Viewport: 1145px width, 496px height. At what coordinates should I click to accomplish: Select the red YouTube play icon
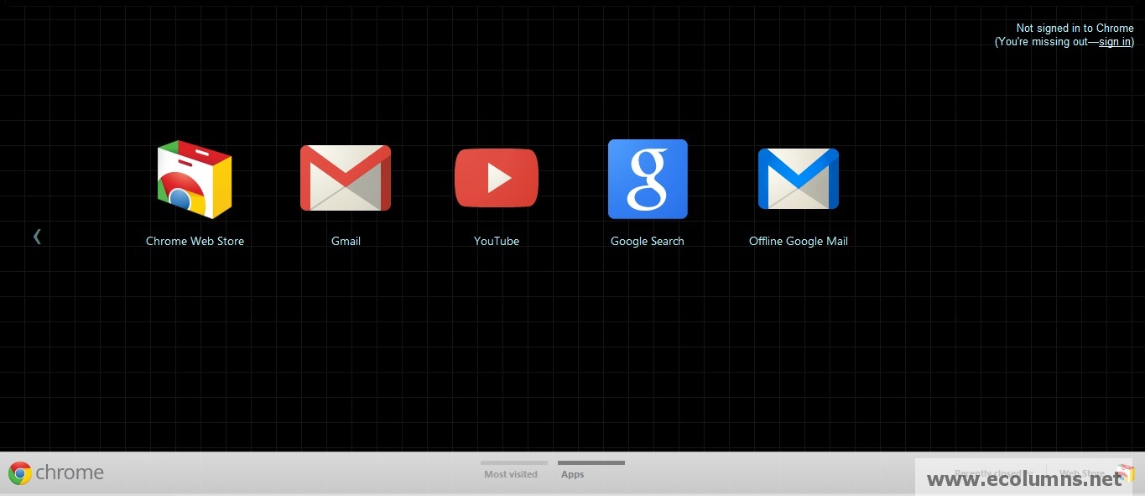pyautogui.click(x=497, y=178)
